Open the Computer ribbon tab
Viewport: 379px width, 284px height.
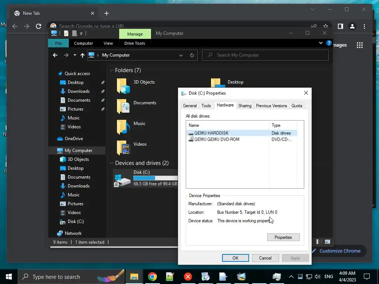(83, 43)
